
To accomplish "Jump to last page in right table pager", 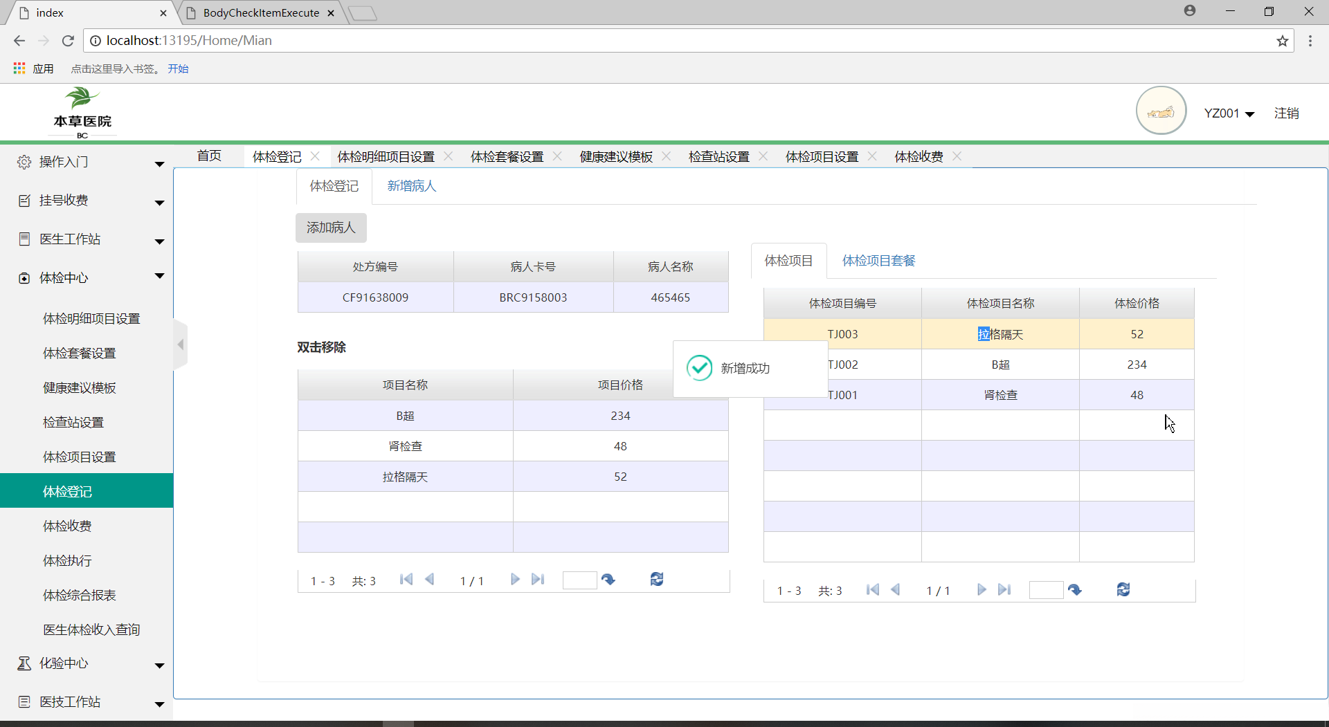I will 1004,589.
